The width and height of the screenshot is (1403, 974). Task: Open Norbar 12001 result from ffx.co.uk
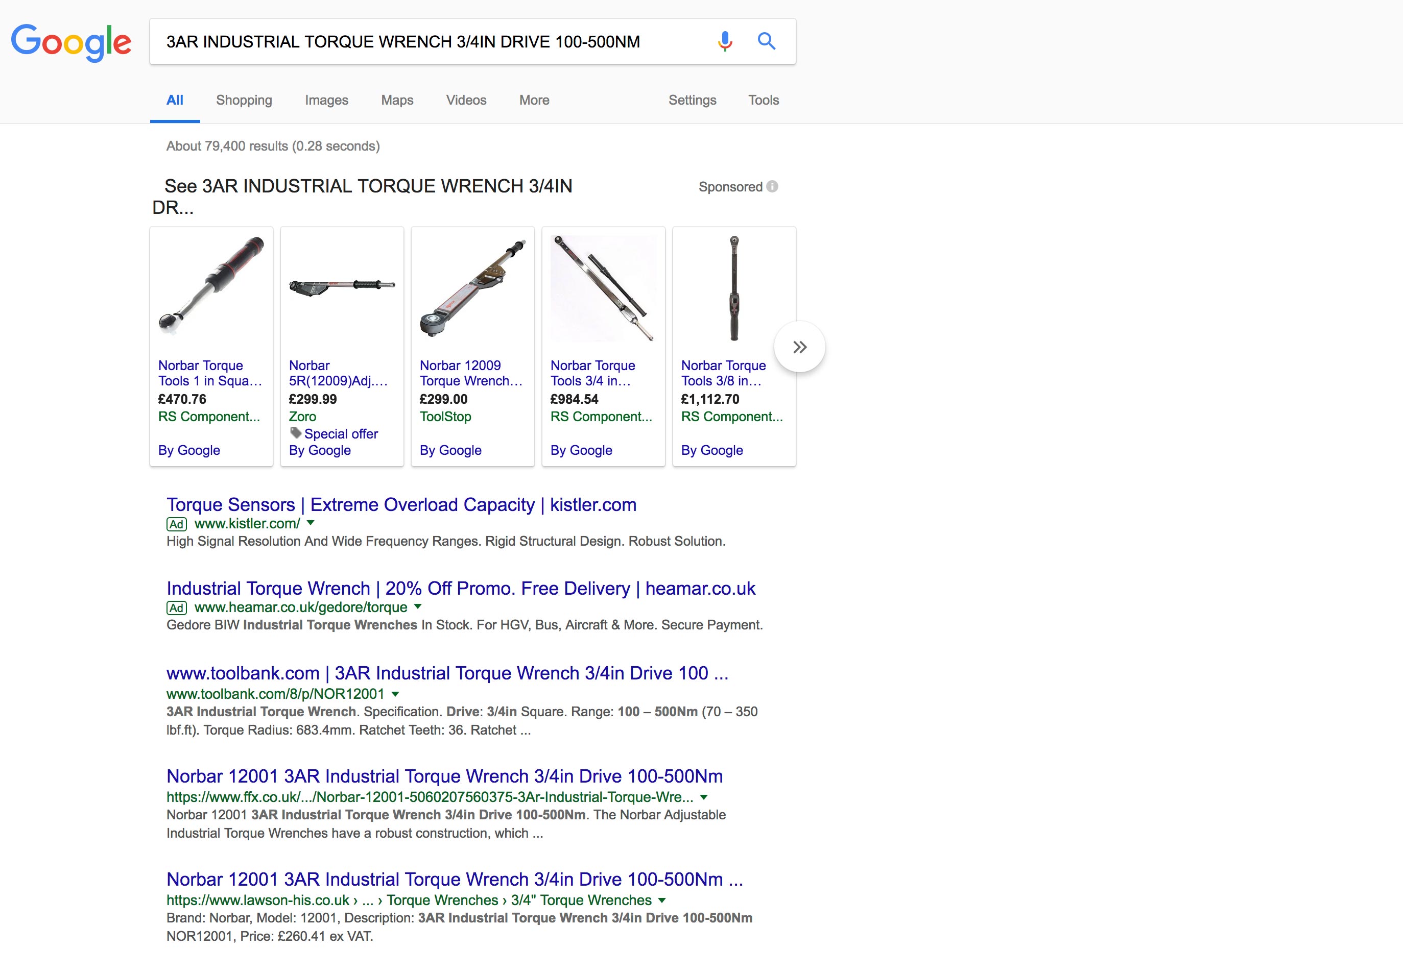[x=444, y=776]
